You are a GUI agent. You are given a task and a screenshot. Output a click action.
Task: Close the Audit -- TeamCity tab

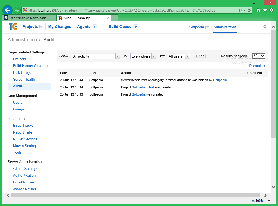coord(108,18)
